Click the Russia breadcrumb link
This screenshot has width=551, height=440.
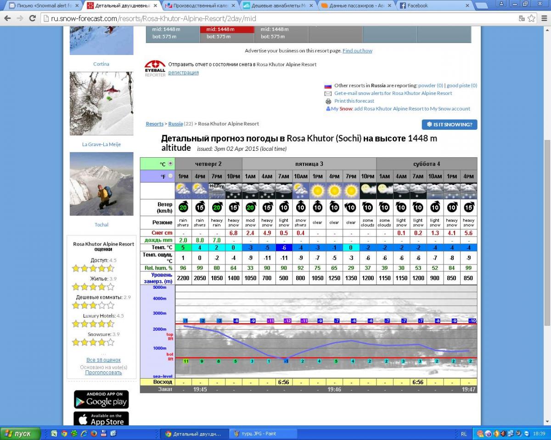(x=175, y=124)
